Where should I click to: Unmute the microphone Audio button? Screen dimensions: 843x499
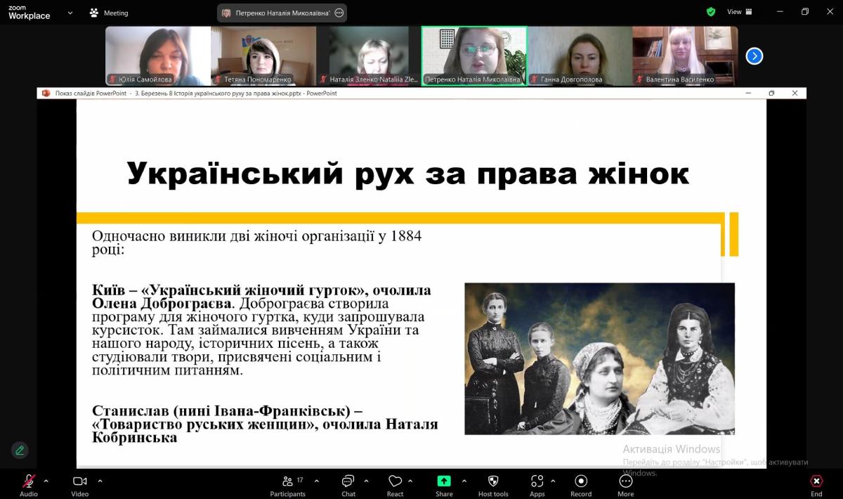pyautogui.click(x=29, y=482)
